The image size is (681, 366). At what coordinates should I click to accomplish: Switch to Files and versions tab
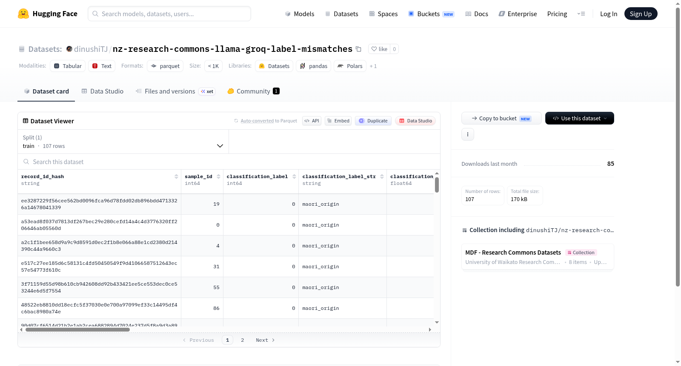(175, 91)
